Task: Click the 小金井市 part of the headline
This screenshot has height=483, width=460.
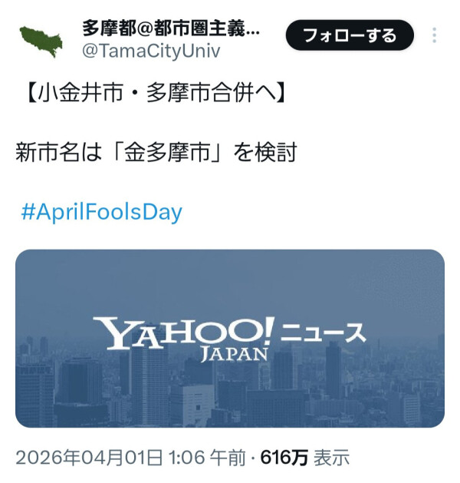Action: tap(80, 93)
